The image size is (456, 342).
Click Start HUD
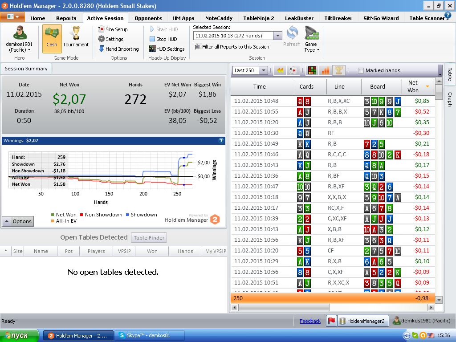[164, 29]
